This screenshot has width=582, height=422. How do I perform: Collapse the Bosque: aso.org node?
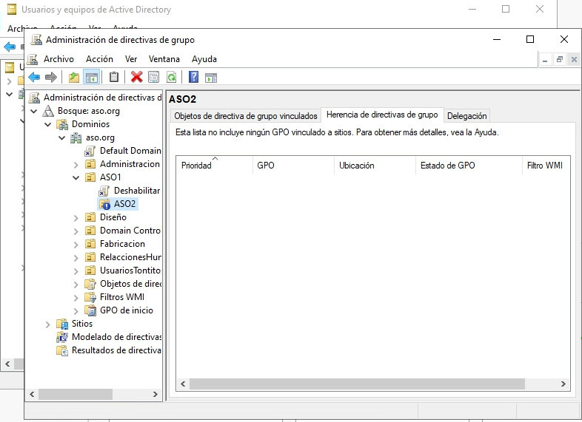click(34, 111)
